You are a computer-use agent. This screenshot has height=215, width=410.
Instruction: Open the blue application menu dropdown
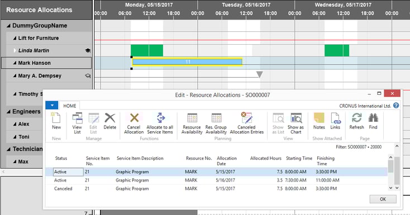[52, 106]
